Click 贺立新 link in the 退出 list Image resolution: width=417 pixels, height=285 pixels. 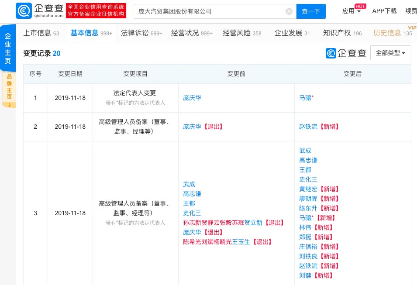click(x=253, y=223)
